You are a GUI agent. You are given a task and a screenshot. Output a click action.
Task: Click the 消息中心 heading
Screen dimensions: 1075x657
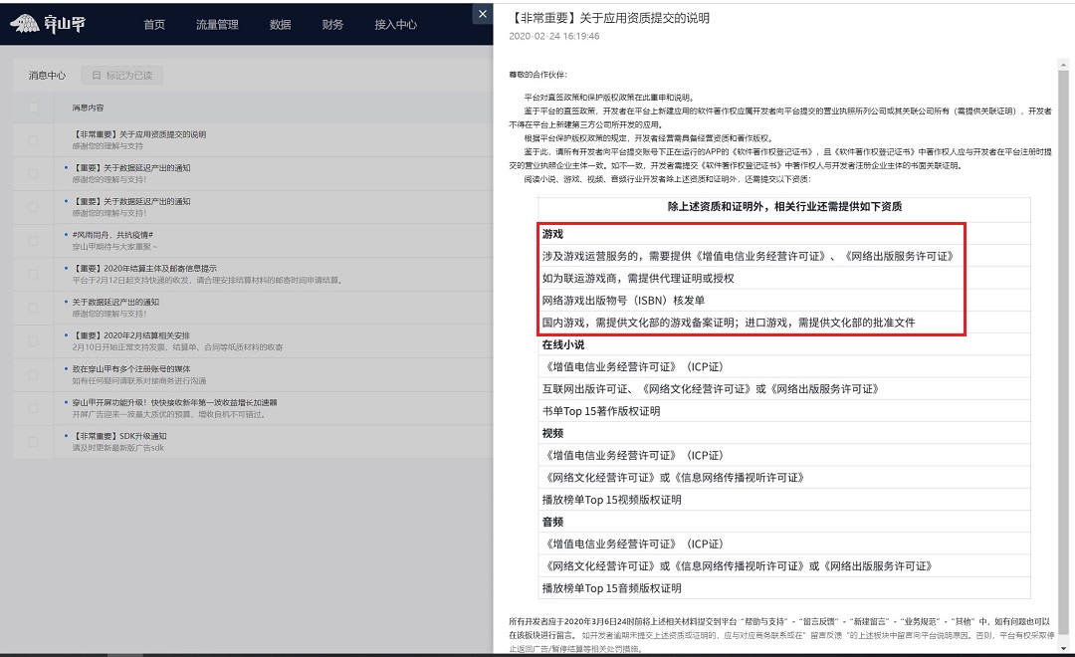(x=47, y=75)
